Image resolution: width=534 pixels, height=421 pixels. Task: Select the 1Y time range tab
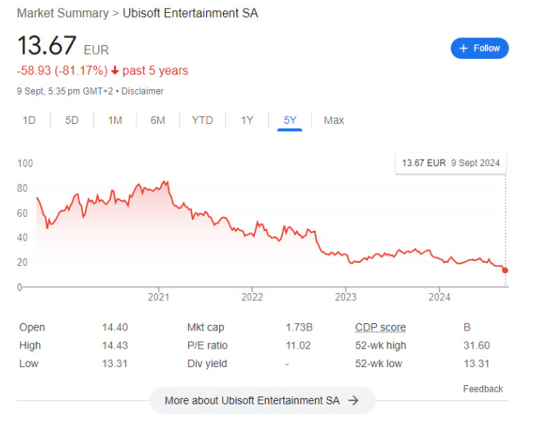(x=247, y=120)
